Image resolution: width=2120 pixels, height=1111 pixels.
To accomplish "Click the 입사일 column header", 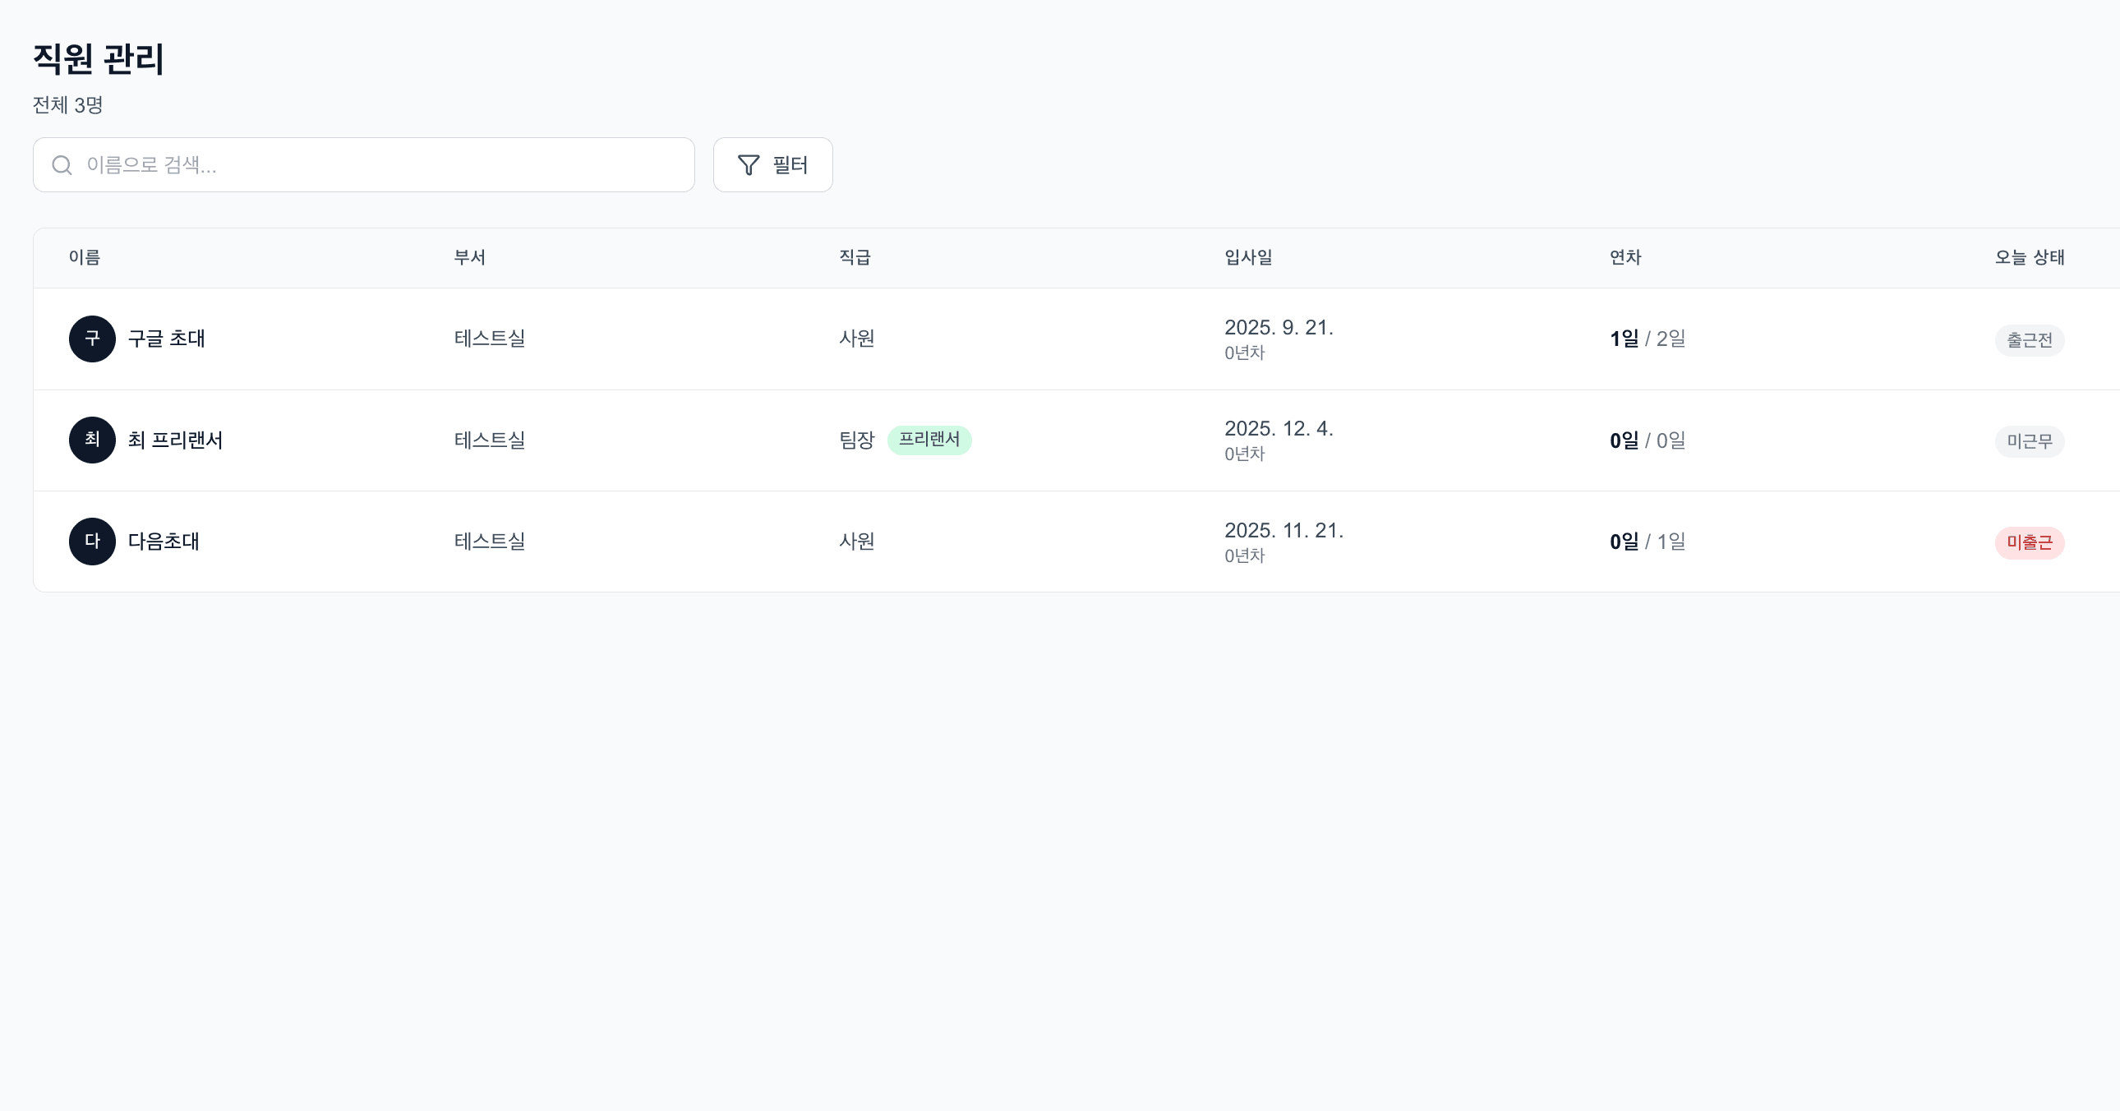I will (1247, 257).
